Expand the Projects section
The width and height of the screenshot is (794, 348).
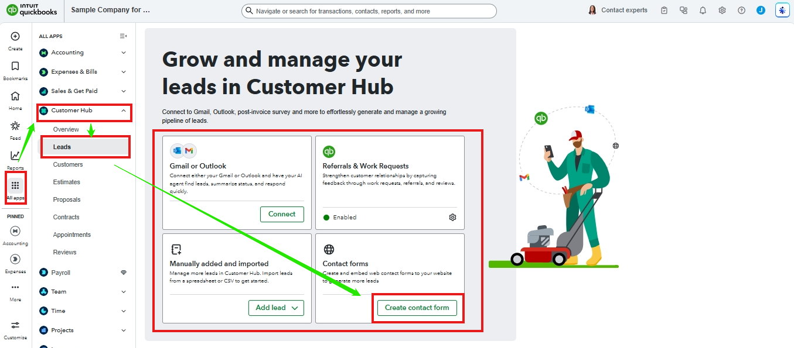coord(83,330)
